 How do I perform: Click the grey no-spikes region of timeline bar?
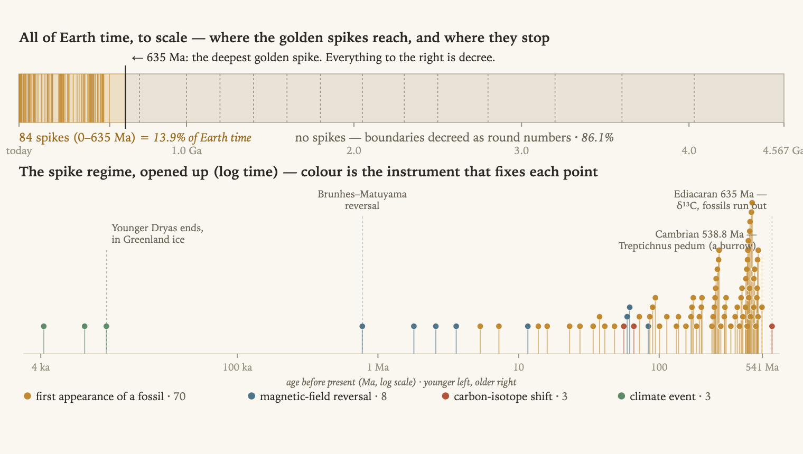pos(455,98)
